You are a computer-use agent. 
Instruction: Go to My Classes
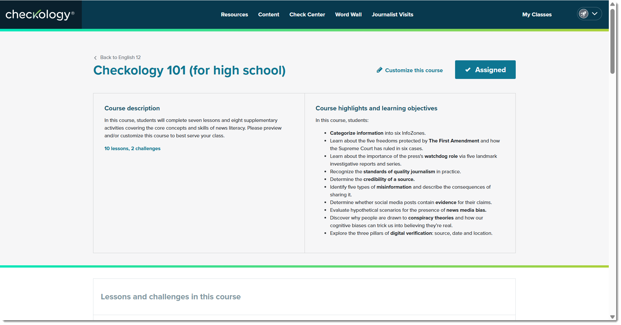tap(537, 14)
